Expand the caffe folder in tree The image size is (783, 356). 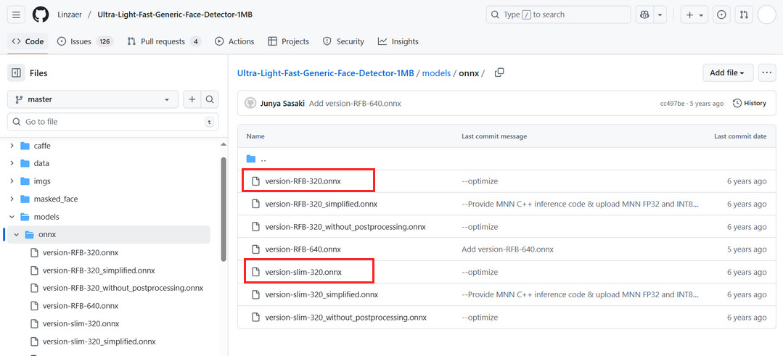pos(12,146)
